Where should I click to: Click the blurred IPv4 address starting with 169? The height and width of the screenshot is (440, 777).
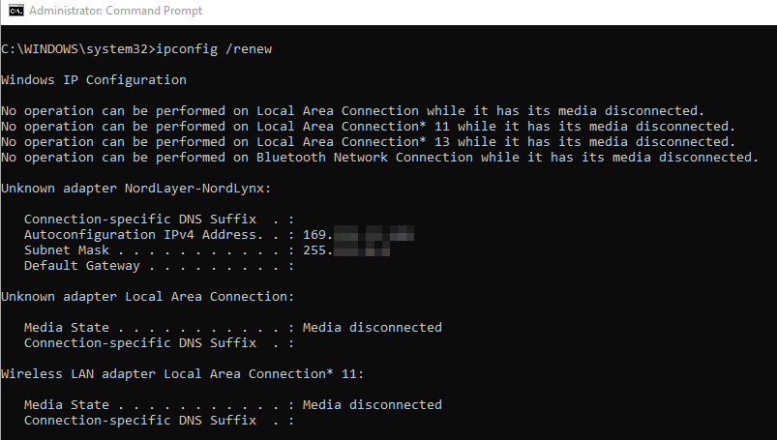(359, 234)
